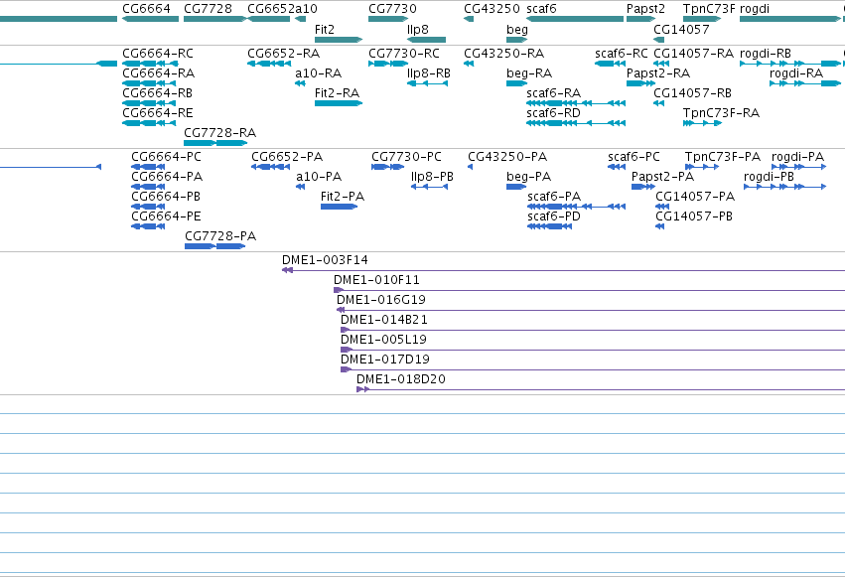The height and width of the screenshot is (577, 845).
Task: Select BAC clone DME1-018D20
Action: [601, 389]
